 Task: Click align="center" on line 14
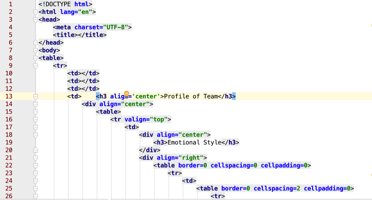124,104
